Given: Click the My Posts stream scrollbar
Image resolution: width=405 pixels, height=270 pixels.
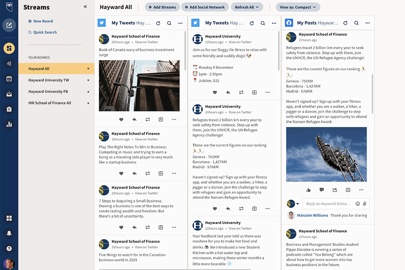Looking at the screenshot, I should pos(373,94).
